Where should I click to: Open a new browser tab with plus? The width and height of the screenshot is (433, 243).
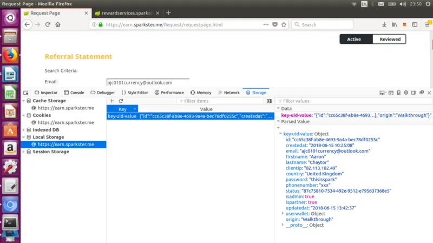(168, 13)
